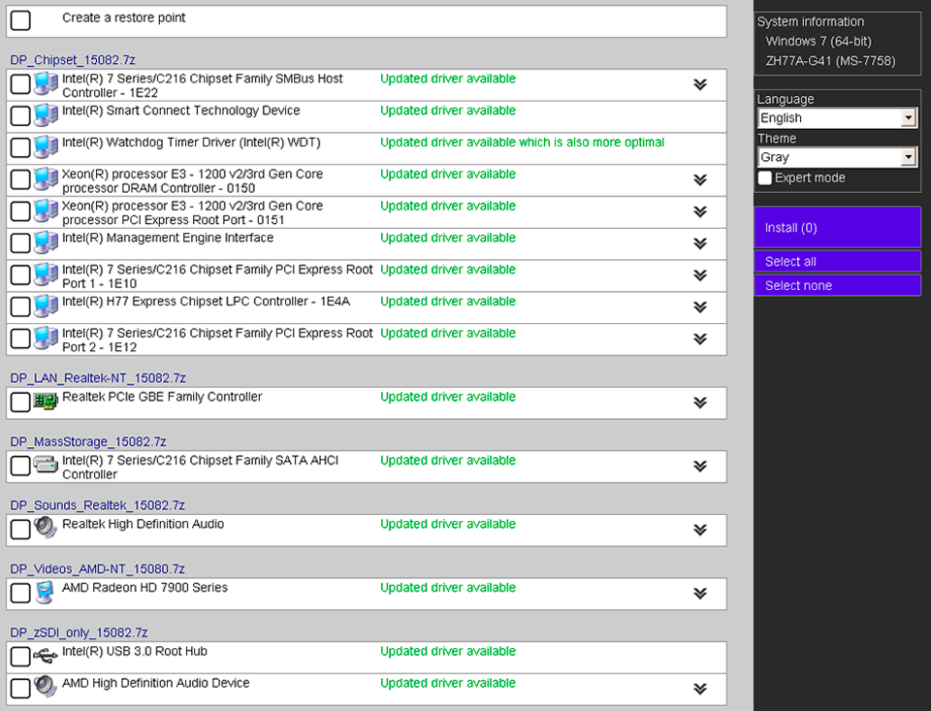The image size is (931, 711).
Task: Expand Root Port 2 - 1E12 driver options
Action: click(x=700, y=339)
